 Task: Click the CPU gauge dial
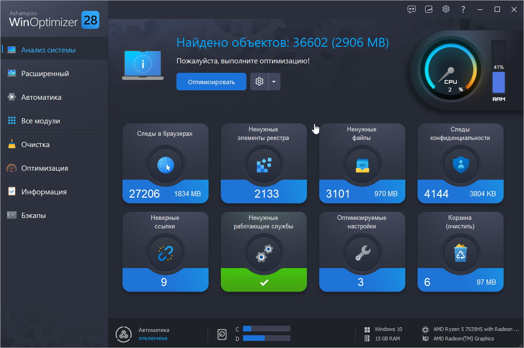[451, 71]
